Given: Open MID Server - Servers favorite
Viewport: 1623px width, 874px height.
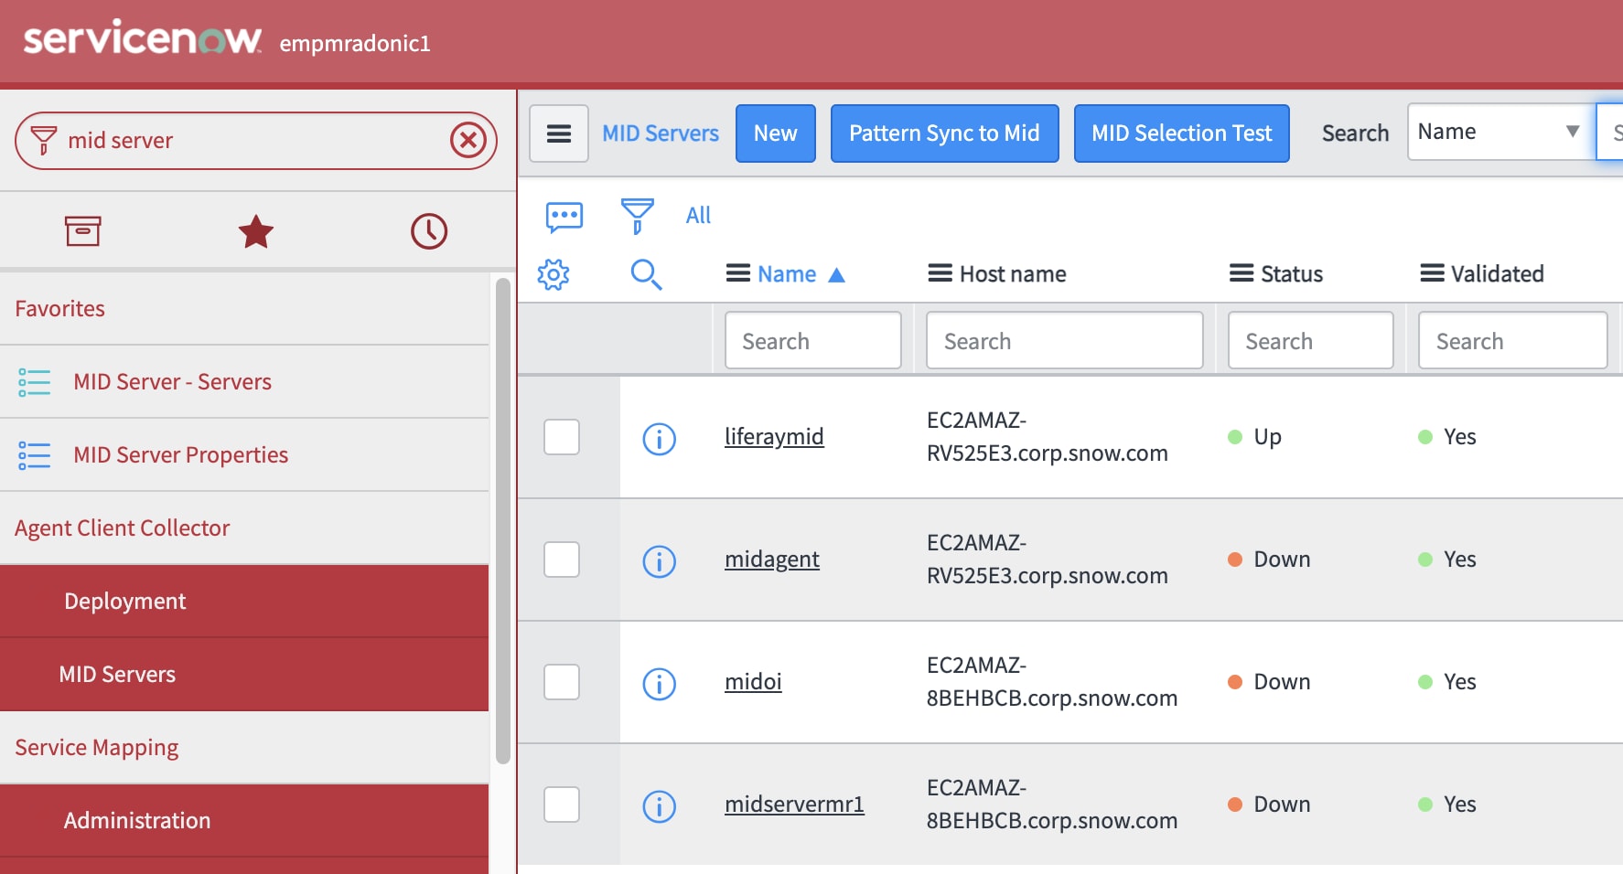Looking at the screenshot, I should [x=173, y=382].
